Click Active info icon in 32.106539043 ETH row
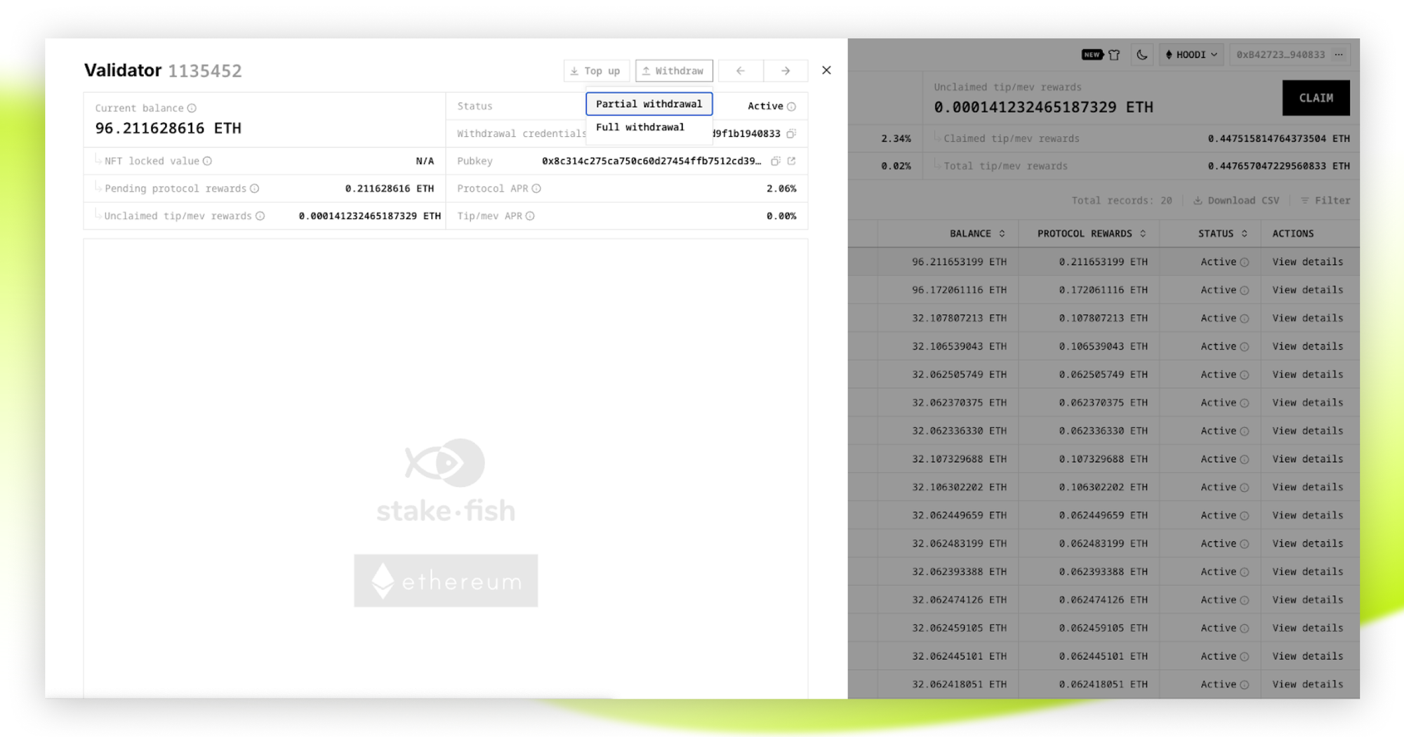1404x737 pixels. (x=1245, y=347)
